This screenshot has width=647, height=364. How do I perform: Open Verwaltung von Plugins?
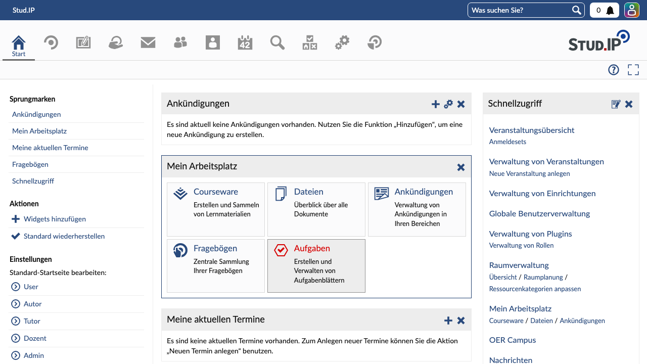[531, 234]
